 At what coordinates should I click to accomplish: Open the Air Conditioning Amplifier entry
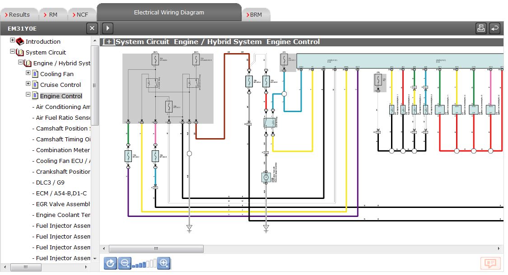click(60, 107)
